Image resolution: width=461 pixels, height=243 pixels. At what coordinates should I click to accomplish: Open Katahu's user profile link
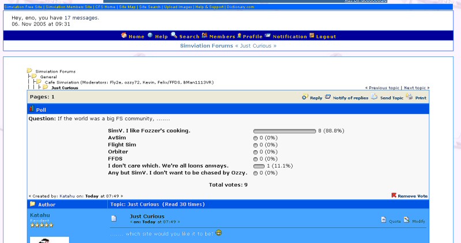point(39,215)
